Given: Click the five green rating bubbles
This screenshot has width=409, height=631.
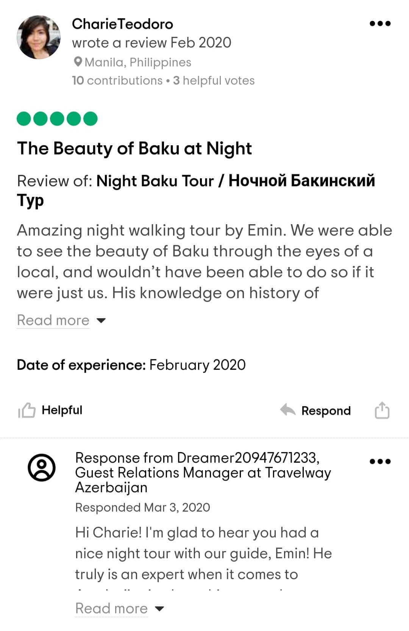Looking at the screenshot, I should 57,119.
